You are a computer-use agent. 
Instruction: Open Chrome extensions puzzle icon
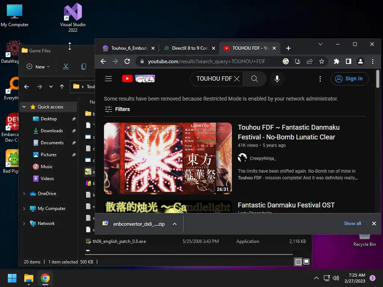click(x=336, y=61)
